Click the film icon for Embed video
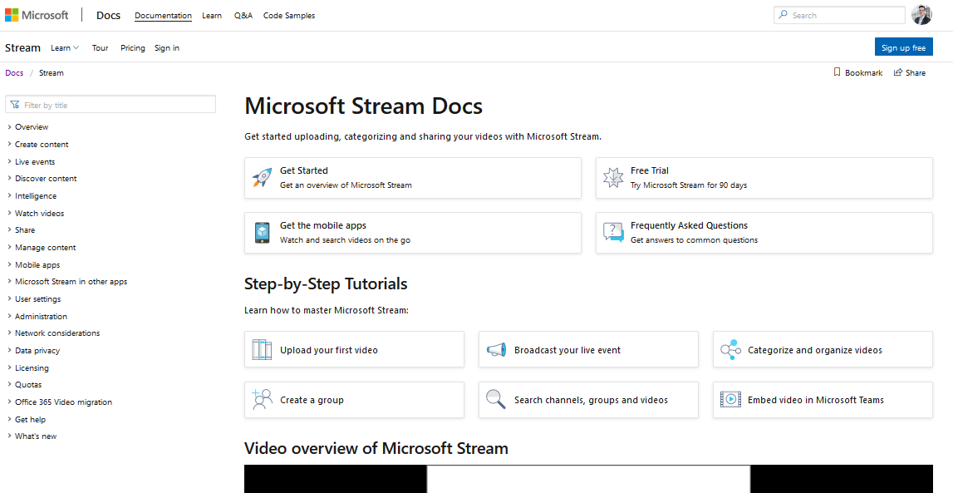Image resolution: width=953 pixels, height=493 pixels. pyautogui.click(x=730, y=400)
